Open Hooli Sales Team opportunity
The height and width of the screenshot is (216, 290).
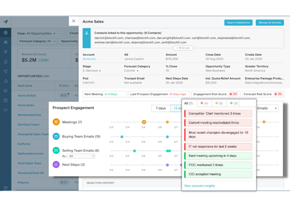30,163
